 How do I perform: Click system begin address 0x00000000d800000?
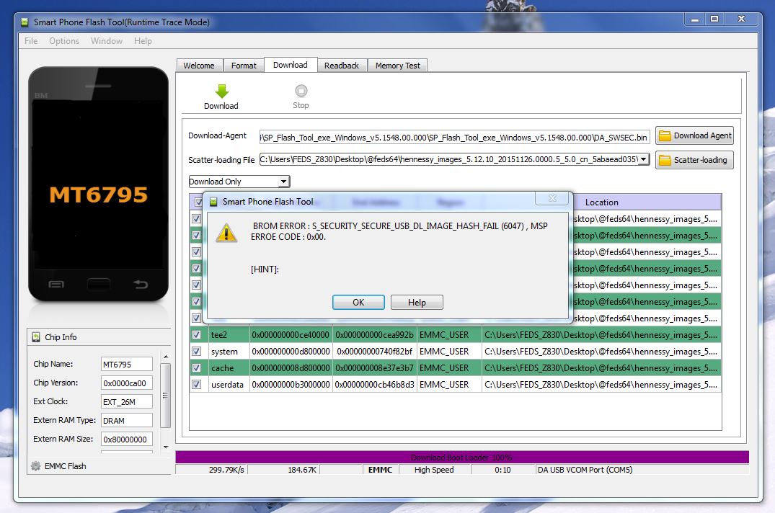tap(291, 352)
